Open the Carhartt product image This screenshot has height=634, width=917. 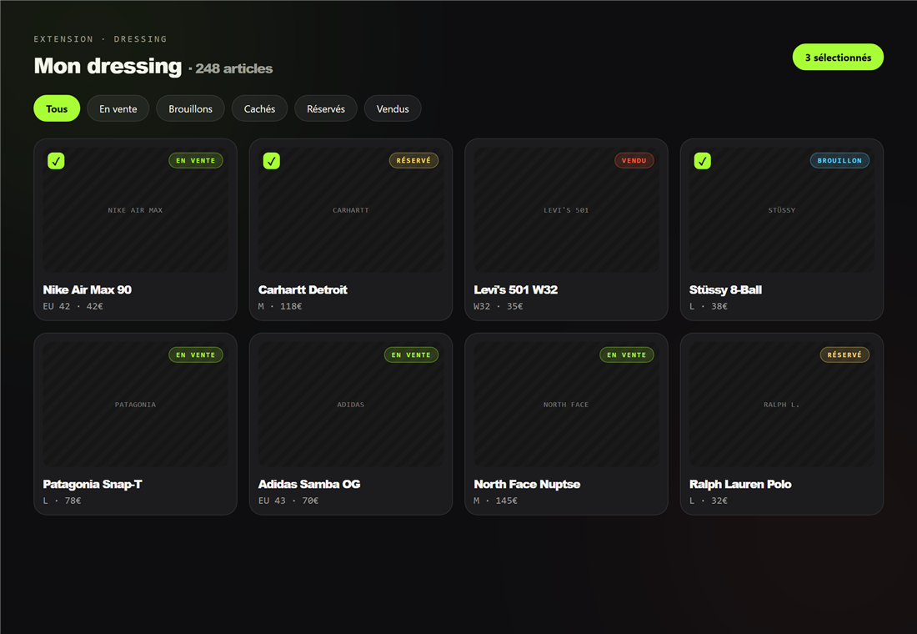[x=350, y=209]
